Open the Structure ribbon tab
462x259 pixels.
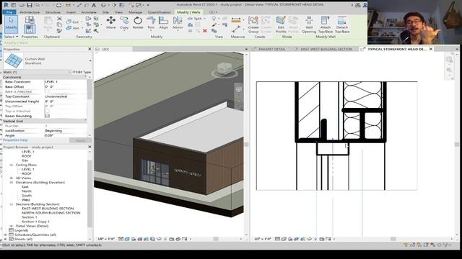(53, 12)
